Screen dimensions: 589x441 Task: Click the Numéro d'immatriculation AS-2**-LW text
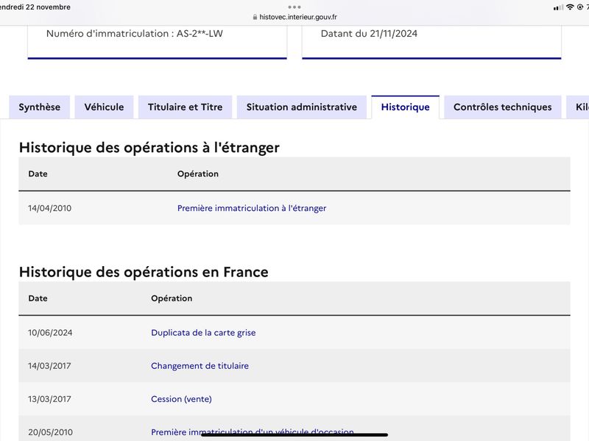(x=135, y=34)
